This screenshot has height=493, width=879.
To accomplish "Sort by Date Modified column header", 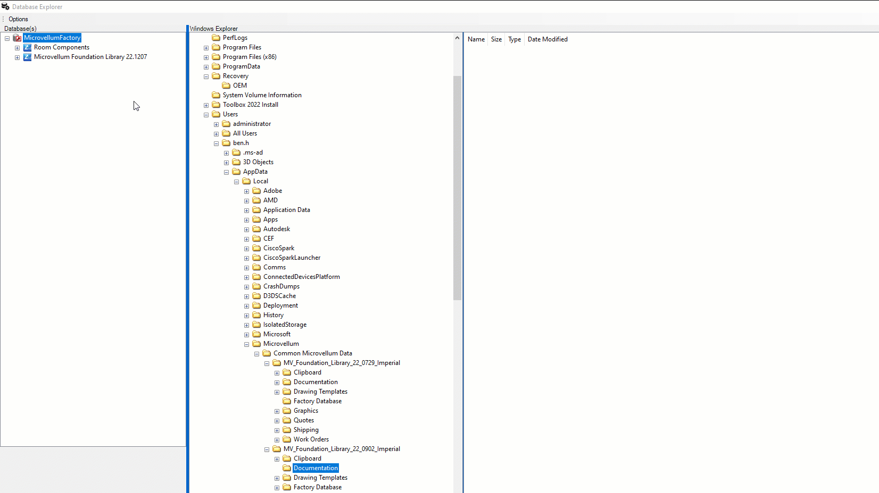I will click(547, 39).
